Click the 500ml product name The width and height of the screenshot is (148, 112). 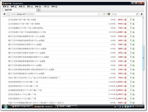pos(28,57)
